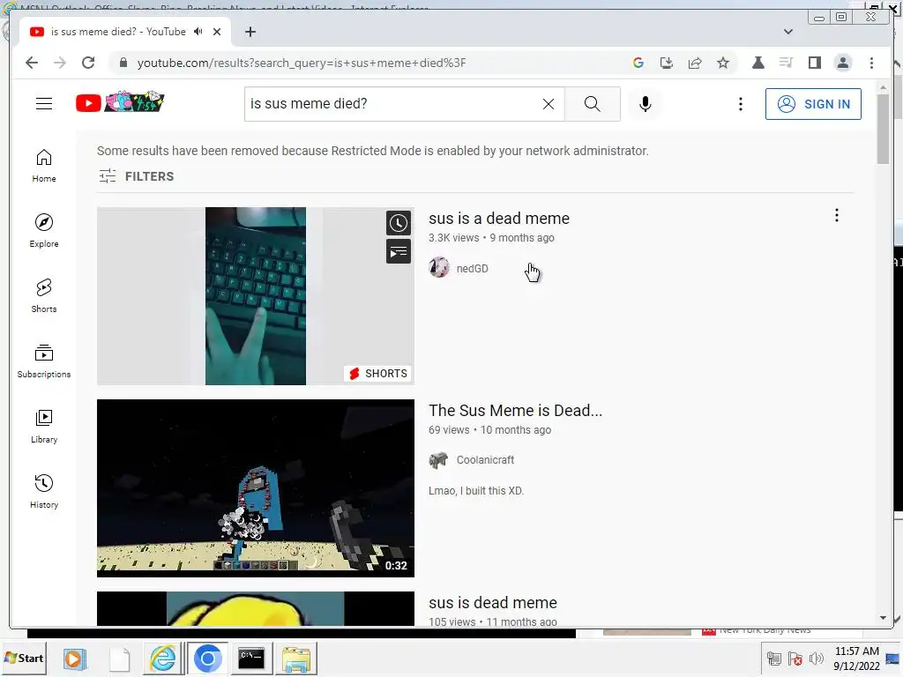Click Coolanicraft channel avatar
The height and width of the screenshot is (677, 903).
[x=439, y=460]
